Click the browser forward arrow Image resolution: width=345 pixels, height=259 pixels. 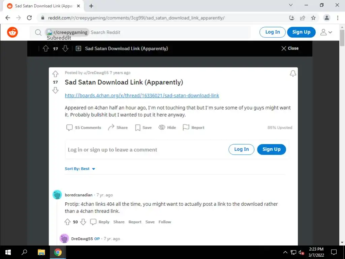[x=19, y=18]
